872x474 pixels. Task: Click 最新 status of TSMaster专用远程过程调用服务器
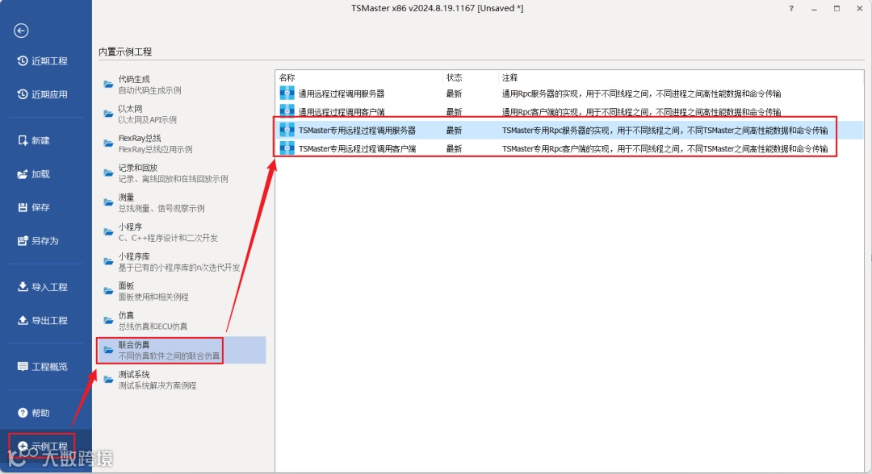(x=455, y=131)
